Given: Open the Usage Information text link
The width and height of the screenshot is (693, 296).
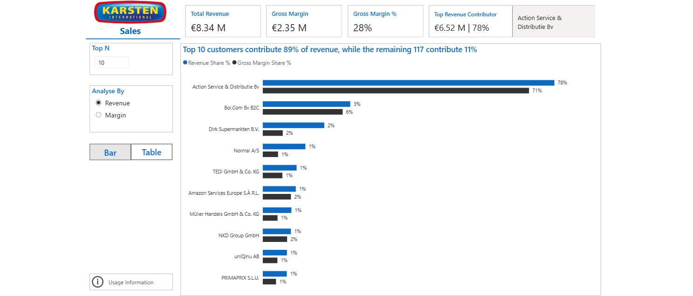Looking at the screenshot, I should tap(131, 282).
